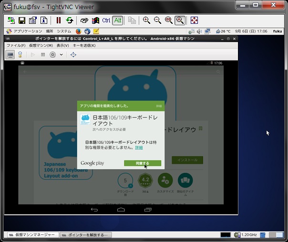Save connection using the floppy disk icon
Viewport: 288px width, 242px height.
point(22,20)
